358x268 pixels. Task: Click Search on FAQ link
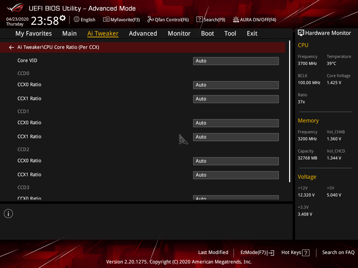[x=338, y=252]
